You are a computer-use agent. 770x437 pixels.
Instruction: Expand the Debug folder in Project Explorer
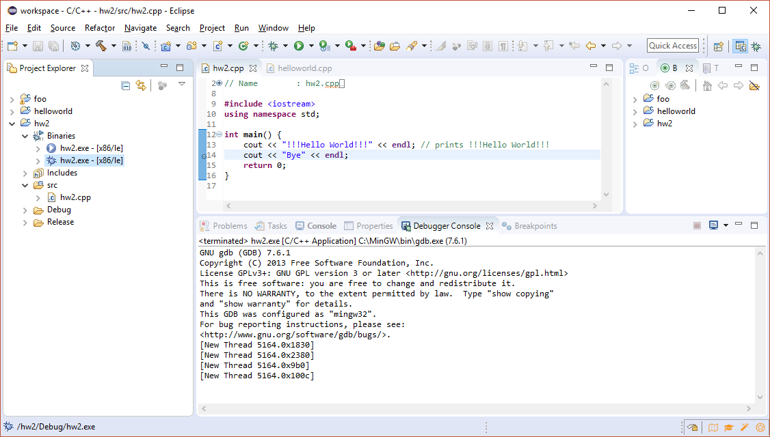[x=26, y=210]
